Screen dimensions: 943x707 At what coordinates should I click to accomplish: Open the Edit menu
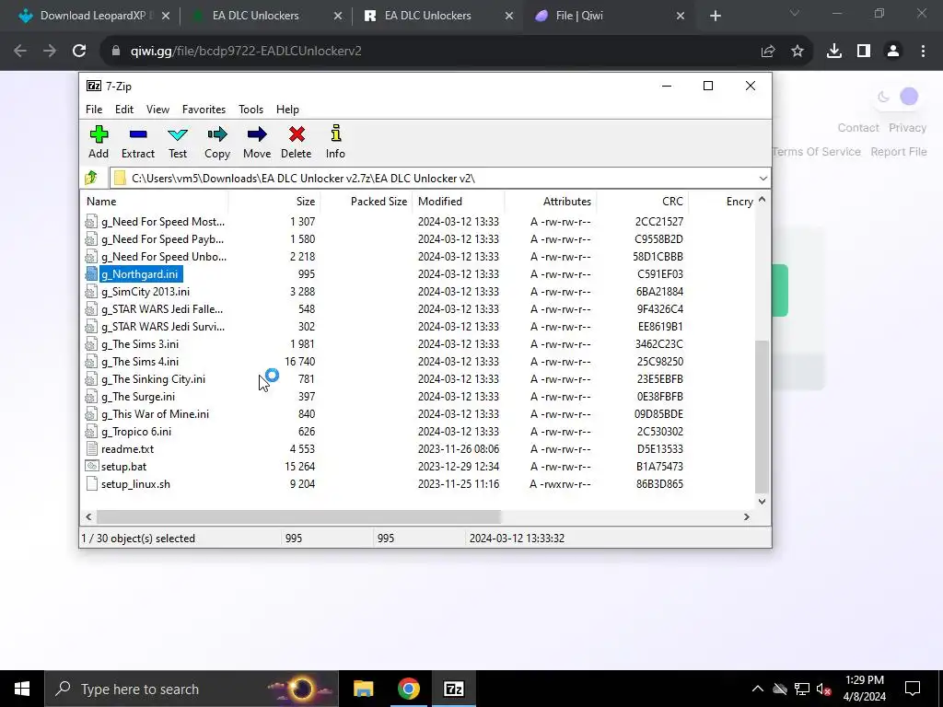(x=124, y=110)
